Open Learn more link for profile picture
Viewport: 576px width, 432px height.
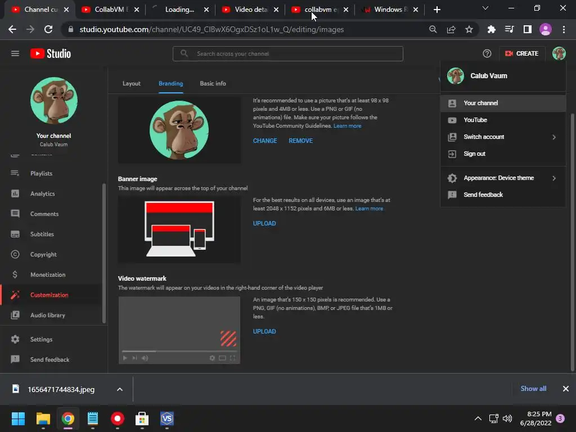347,126
